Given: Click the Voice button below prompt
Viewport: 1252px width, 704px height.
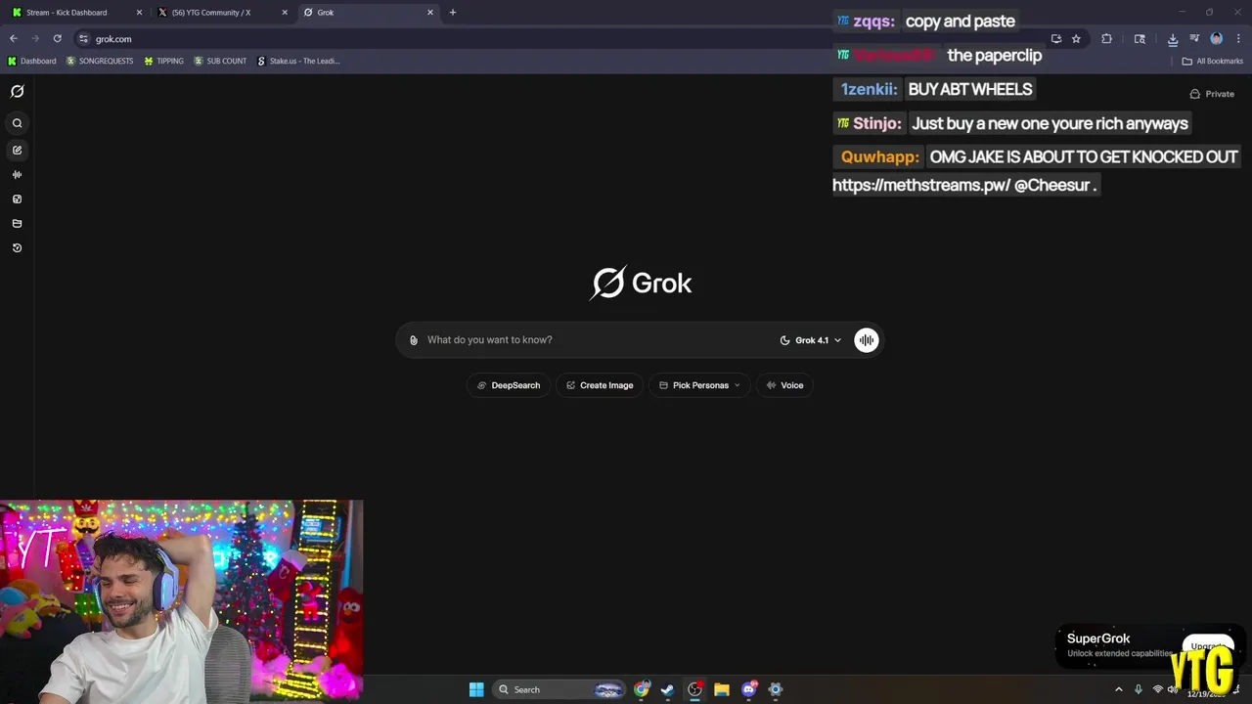Looking at the screenshot, I should (784, 385).
